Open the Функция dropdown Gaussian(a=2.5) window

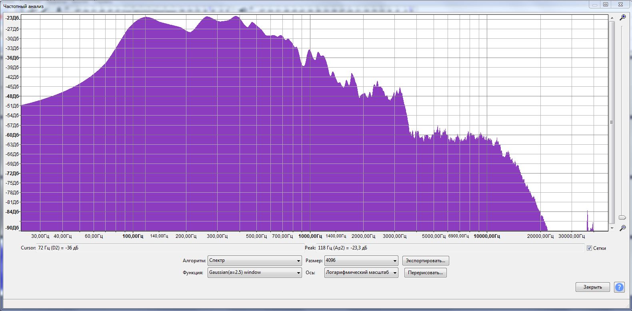[x=254, y=273]
